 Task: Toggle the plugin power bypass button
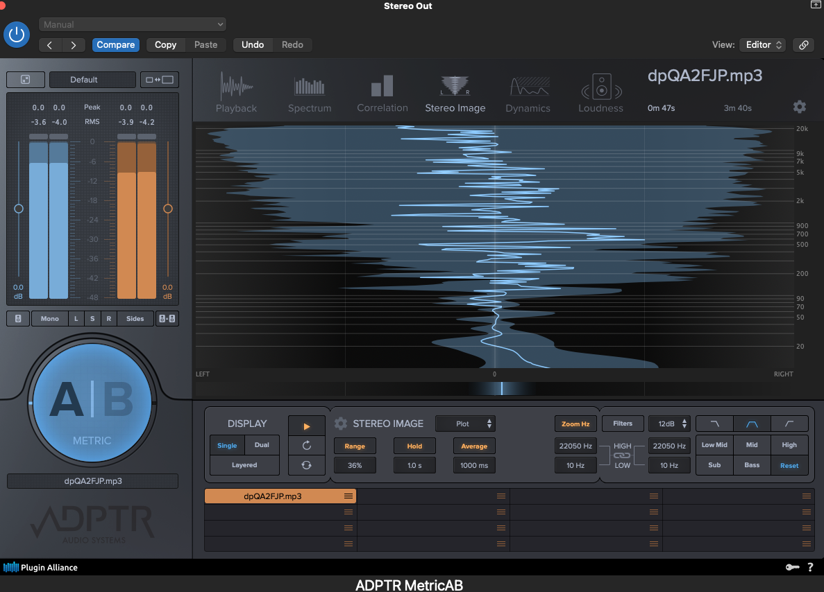(x=16, y=35)
